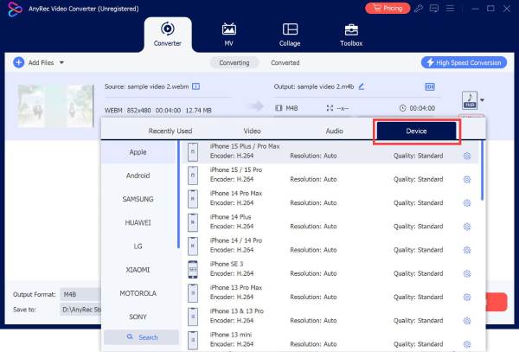Enable High Speed Conversion
519x352 pixels.
464,62
